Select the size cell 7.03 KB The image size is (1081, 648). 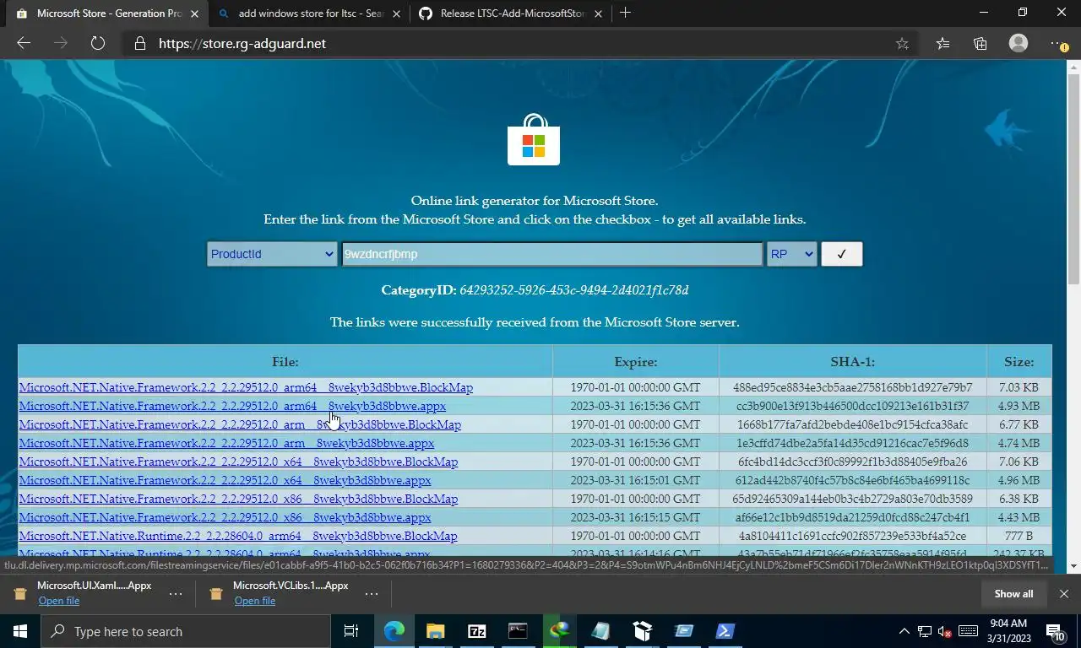tap(1019, 387)
